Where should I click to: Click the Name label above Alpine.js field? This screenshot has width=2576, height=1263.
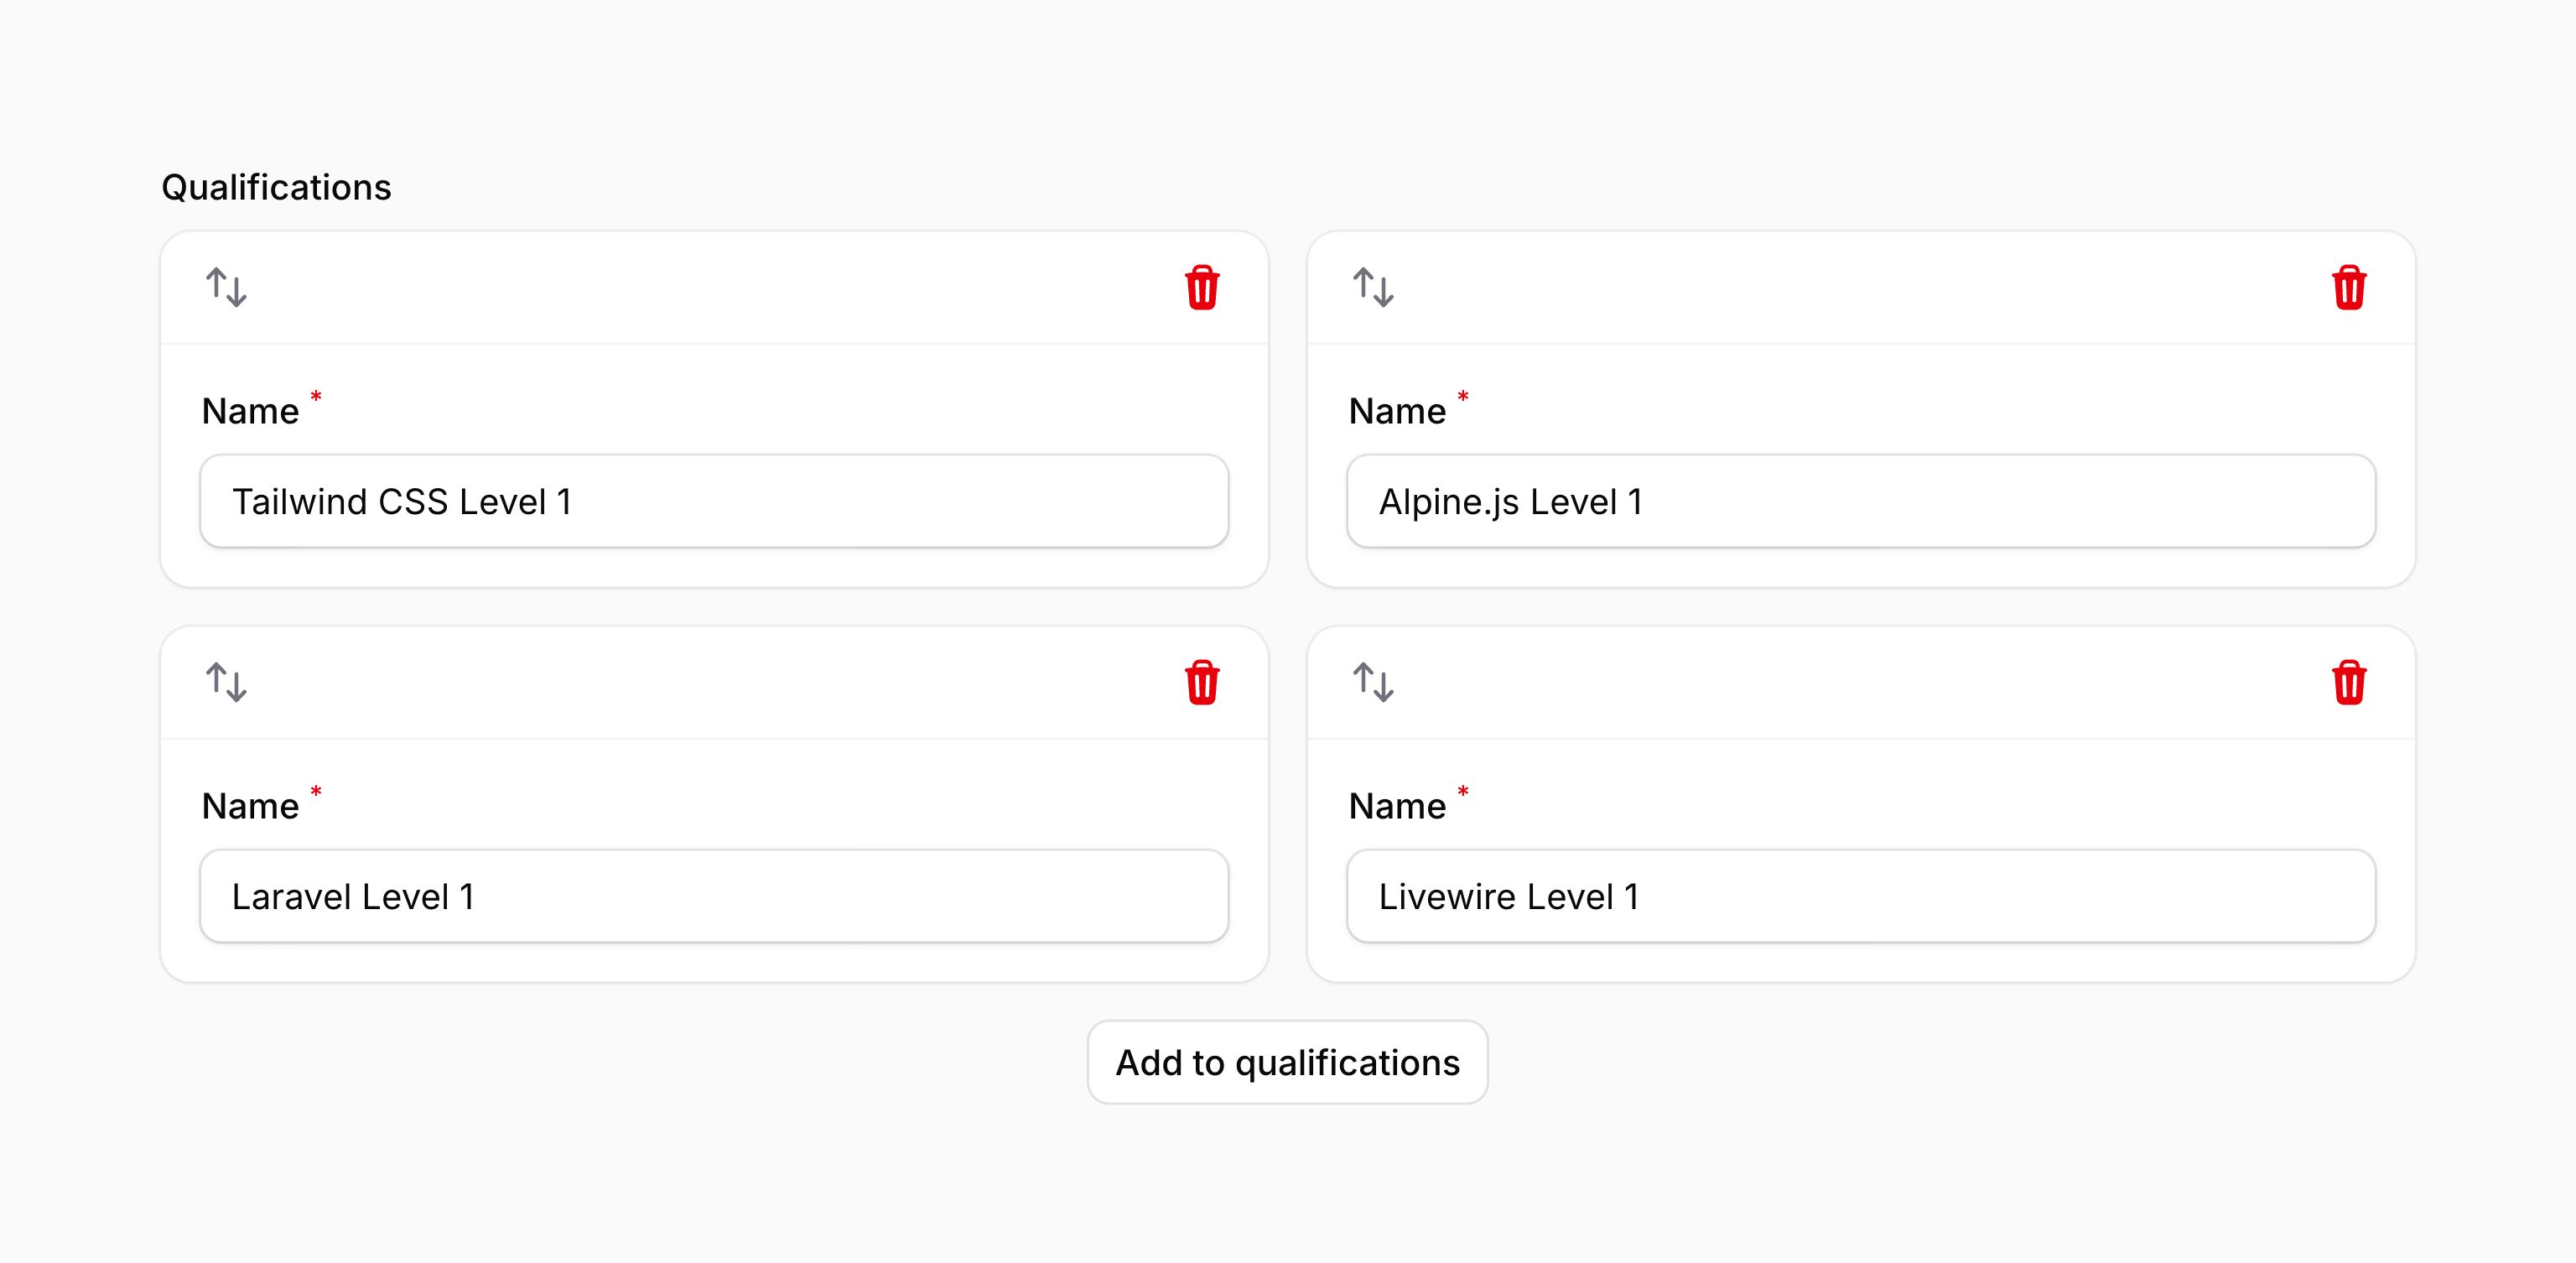[1397, 411]
